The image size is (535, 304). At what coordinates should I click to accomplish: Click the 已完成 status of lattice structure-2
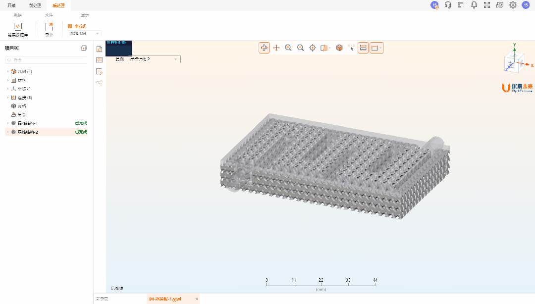coord(81,132)
